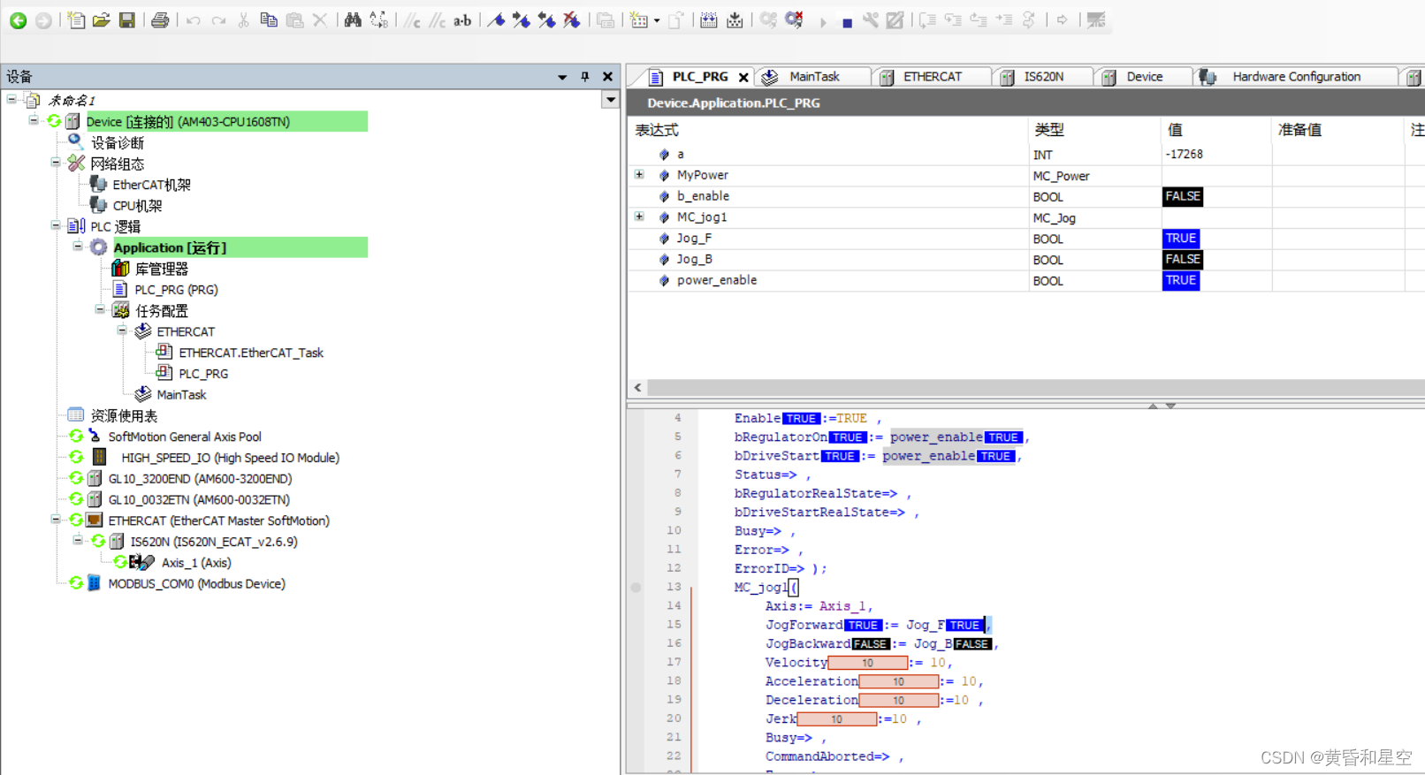Go to previous bookmark icon

pos(547,20)
